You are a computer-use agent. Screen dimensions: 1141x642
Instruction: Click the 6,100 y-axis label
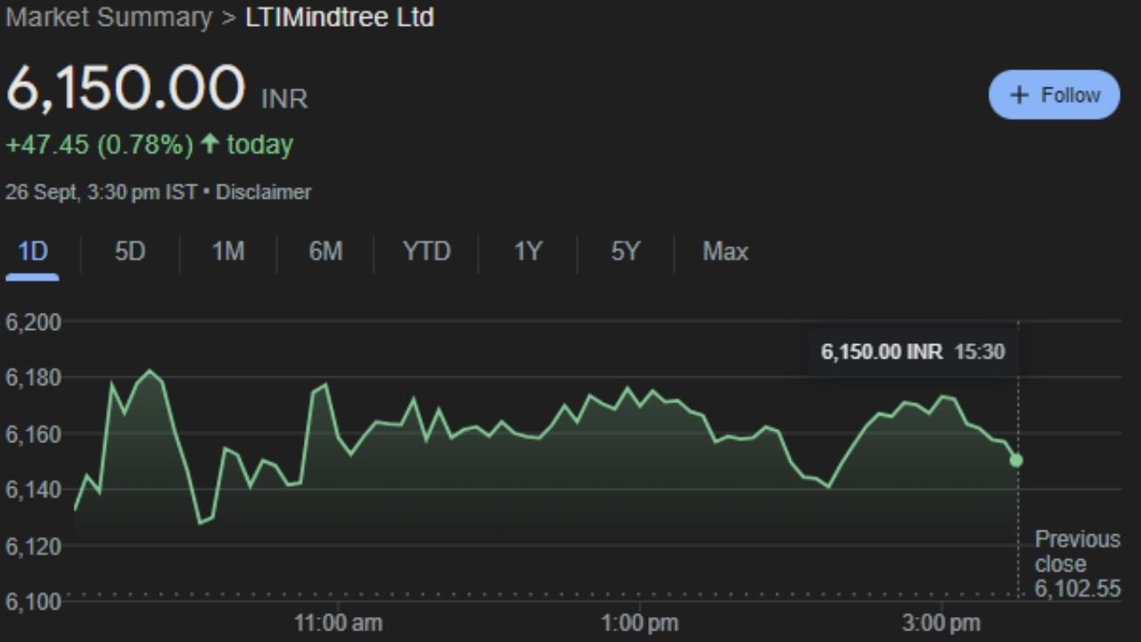click(33, 602)
